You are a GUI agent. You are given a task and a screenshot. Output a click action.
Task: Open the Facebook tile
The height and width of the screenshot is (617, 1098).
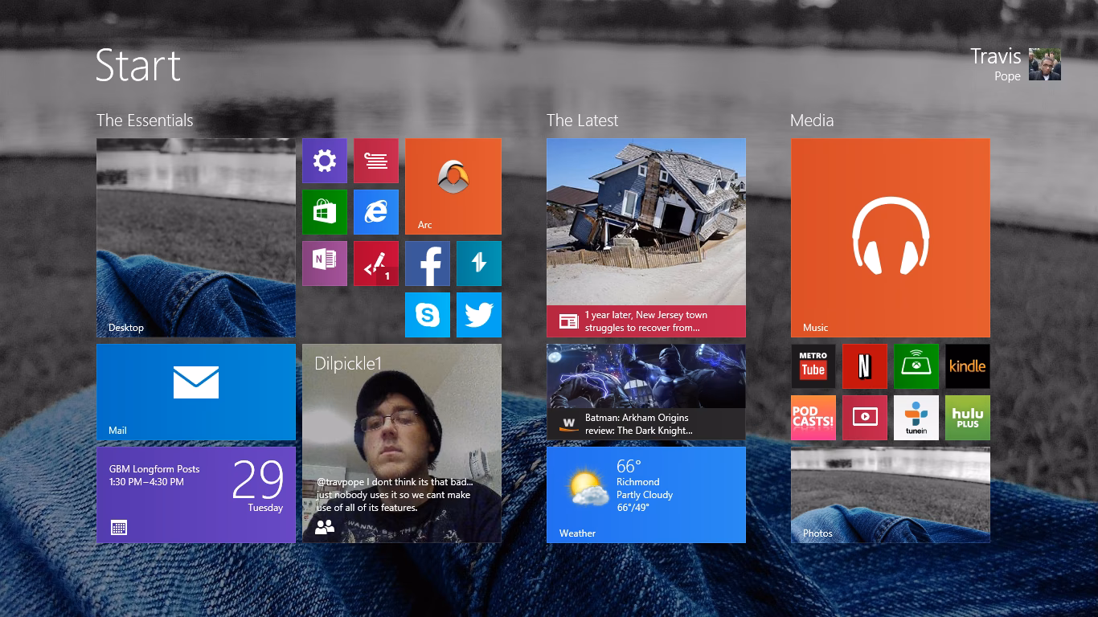point(427,263)
